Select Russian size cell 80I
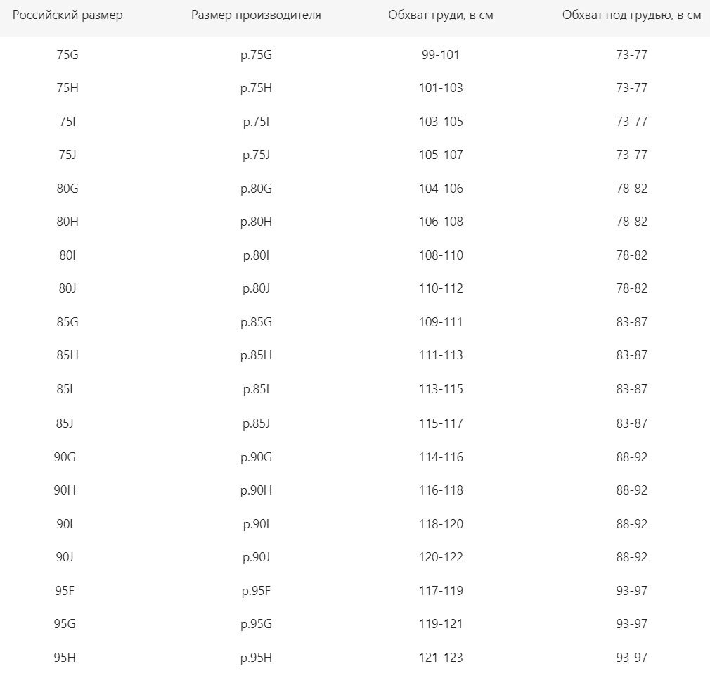Screen dimensions: 710x676 click(67, 255)
